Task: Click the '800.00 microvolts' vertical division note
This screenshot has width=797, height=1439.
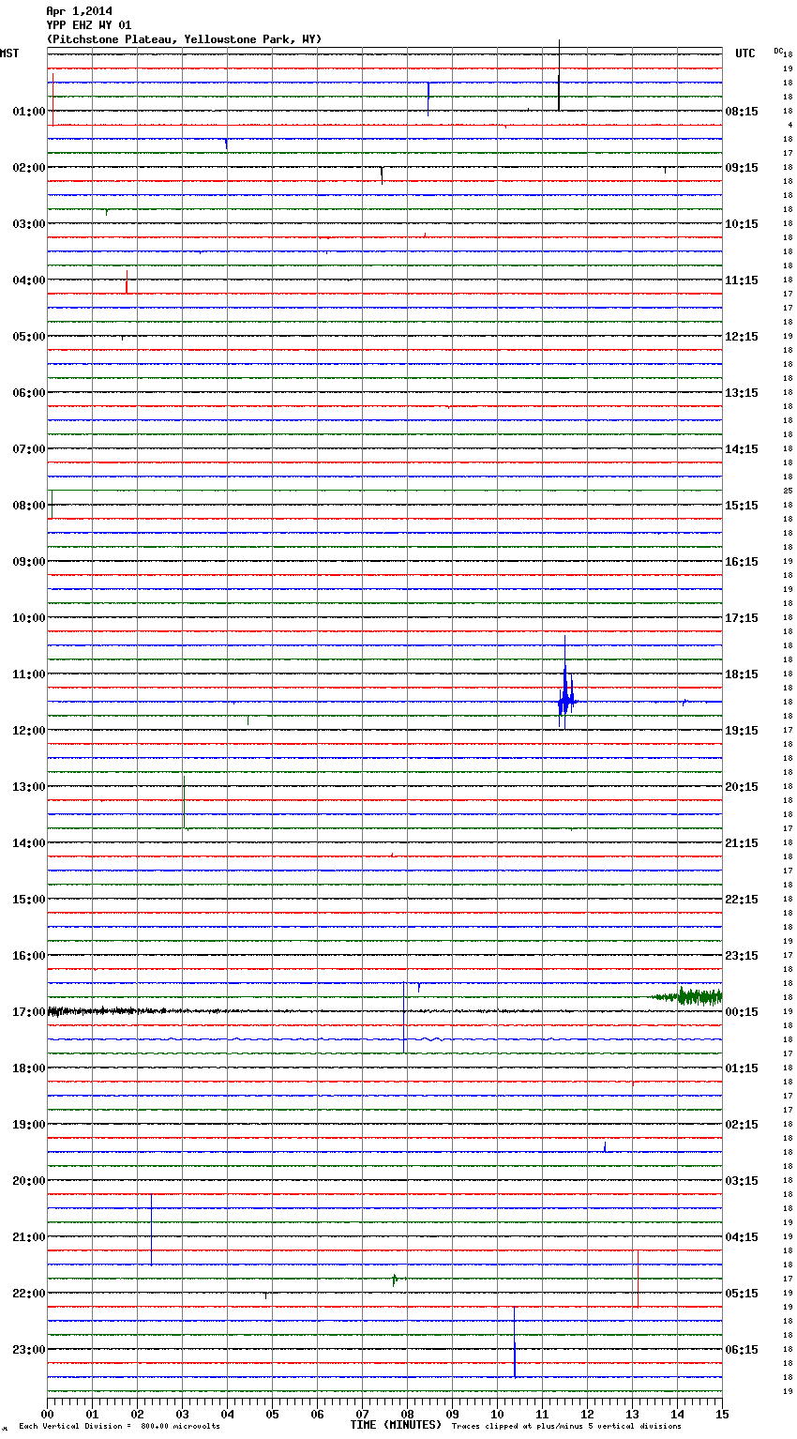Action: 183,1427
